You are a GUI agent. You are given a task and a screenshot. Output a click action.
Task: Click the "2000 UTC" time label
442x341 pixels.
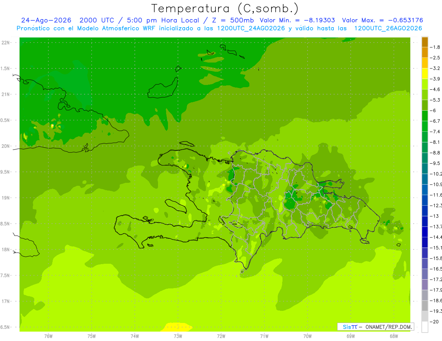97,20
